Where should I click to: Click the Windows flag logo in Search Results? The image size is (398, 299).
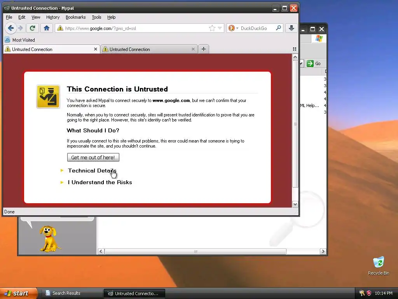pos(319,39)
